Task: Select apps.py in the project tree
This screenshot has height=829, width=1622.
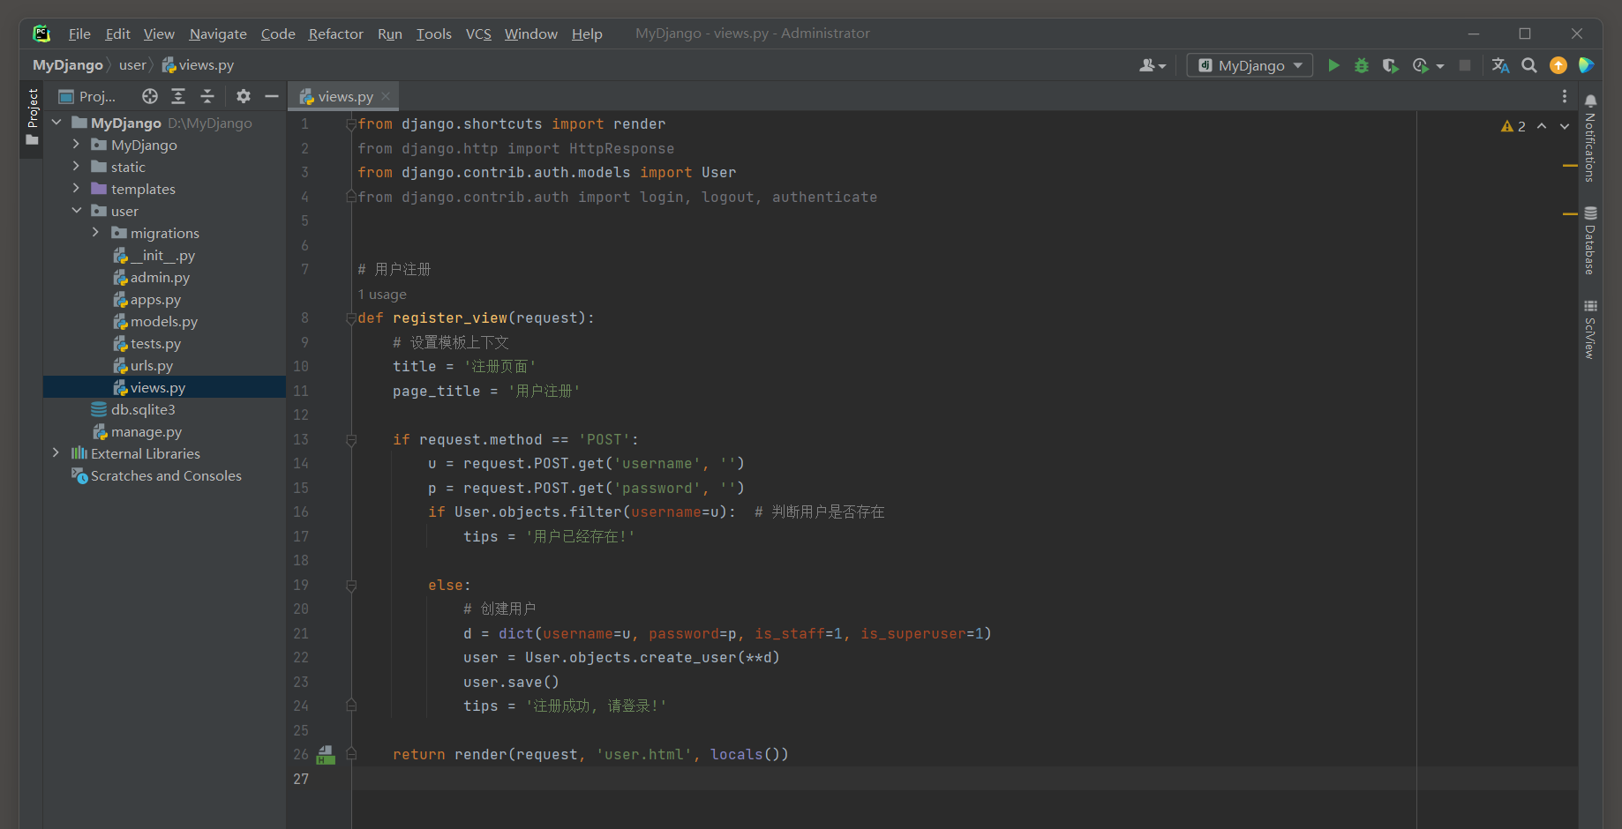Action: (155, 299)
